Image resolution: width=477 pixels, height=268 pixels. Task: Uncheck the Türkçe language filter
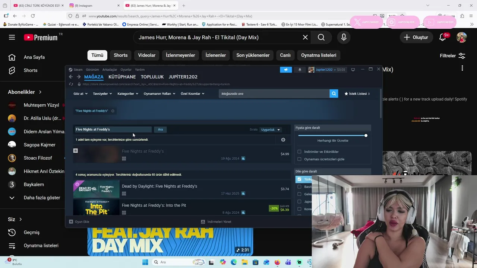pyautogui.click(x=299, y=179)
